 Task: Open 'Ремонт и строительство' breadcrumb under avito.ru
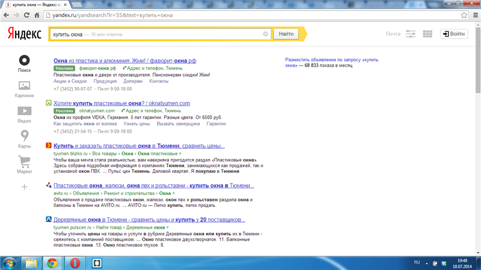[129, 193]
